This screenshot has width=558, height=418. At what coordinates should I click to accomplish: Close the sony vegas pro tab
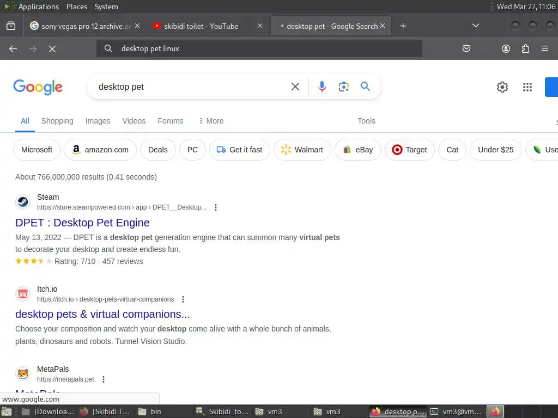[x=137, y=26]
